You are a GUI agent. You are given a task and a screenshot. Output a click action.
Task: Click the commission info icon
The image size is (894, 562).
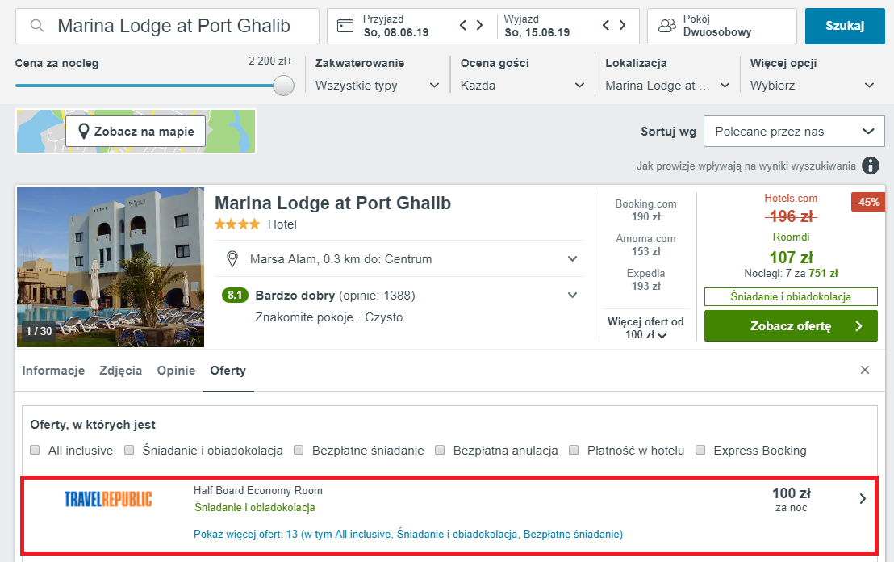point(870,166)
